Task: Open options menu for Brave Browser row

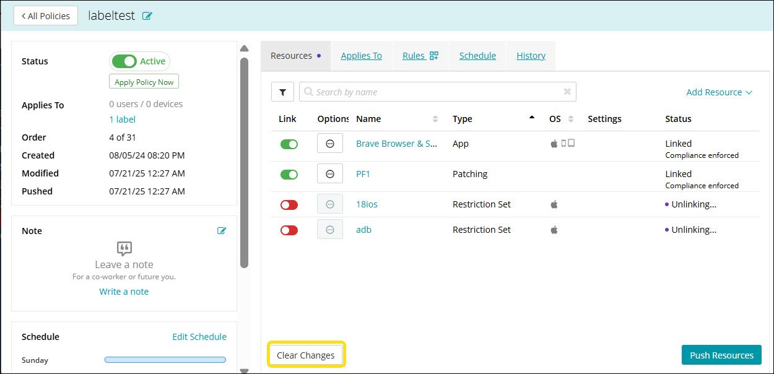Action: pyautogui.click(x=330, y=144)
